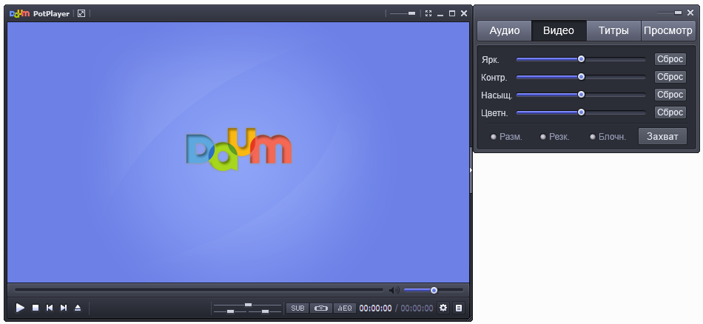Image resolution: width=703 pixels, height=324 pixels.
Task: Click the Контр. contrast slider handle
Action: click(x=581, y=77)
